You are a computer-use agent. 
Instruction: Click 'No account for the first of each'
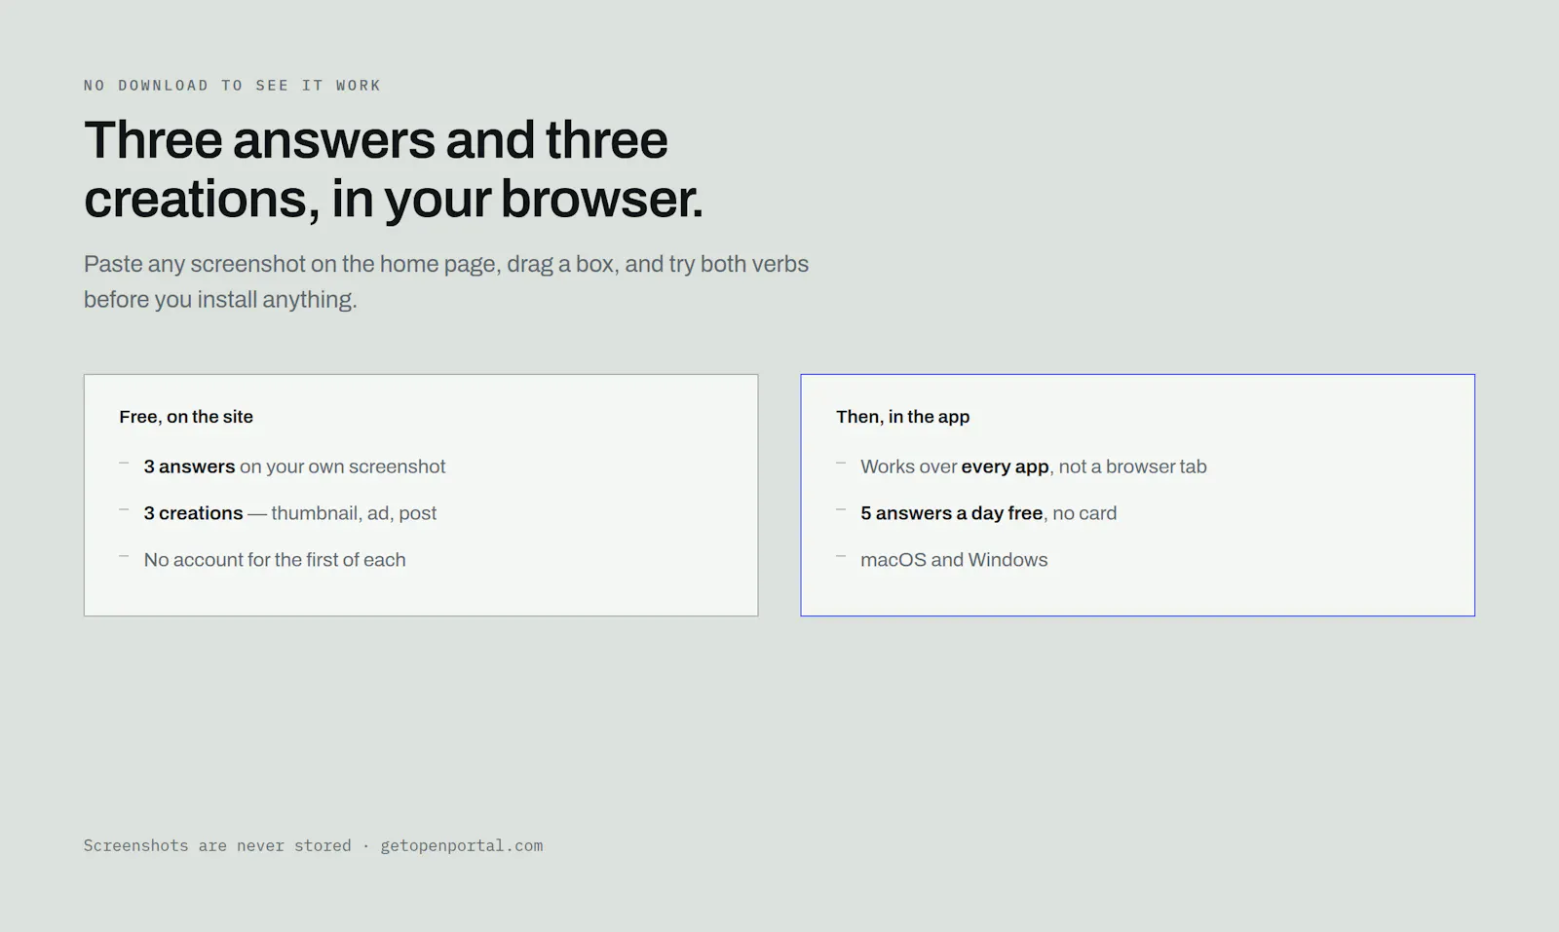click(275, 560)
